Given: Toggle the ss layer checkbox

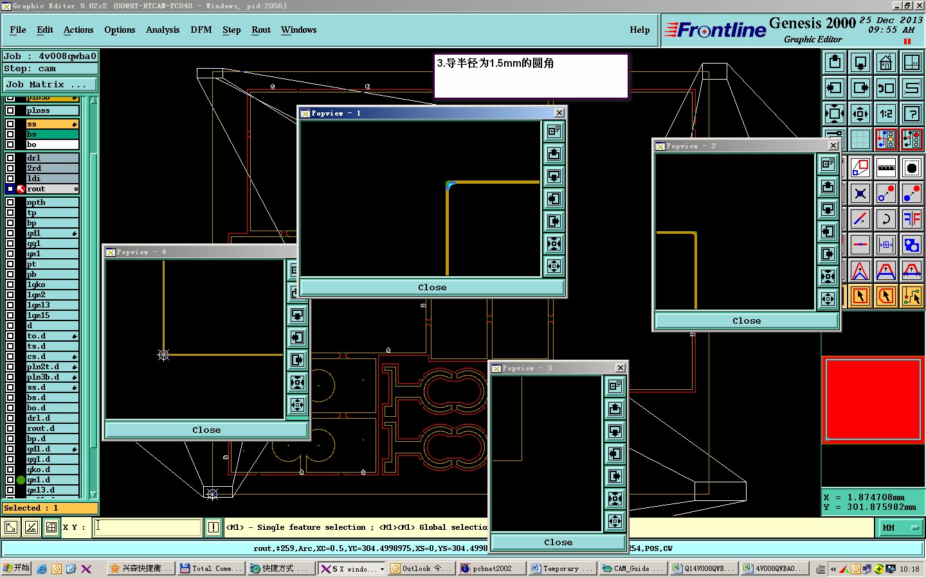Looking at the screenshot, I should [x=10, y=124].
